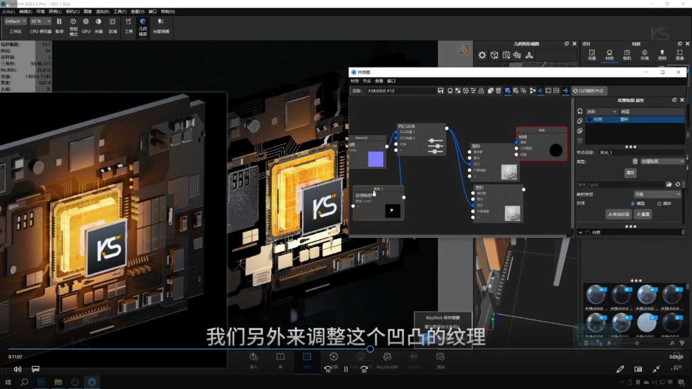Screen dimensions: 692x389
Task: Toggle the video player volume
Action: 18,369
